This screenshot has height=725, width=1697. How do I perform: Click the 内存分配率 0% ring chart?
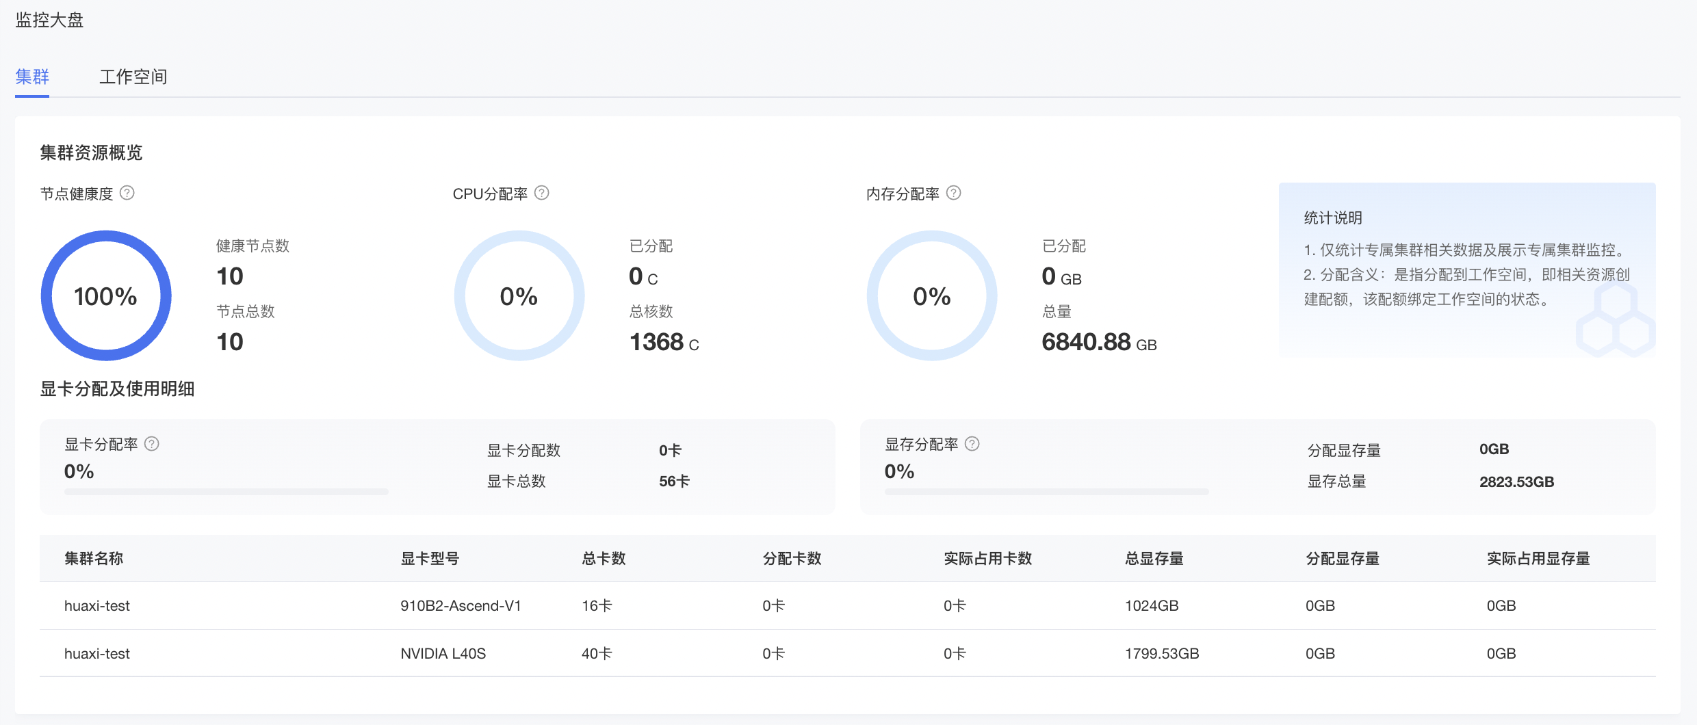pos(931,295)
